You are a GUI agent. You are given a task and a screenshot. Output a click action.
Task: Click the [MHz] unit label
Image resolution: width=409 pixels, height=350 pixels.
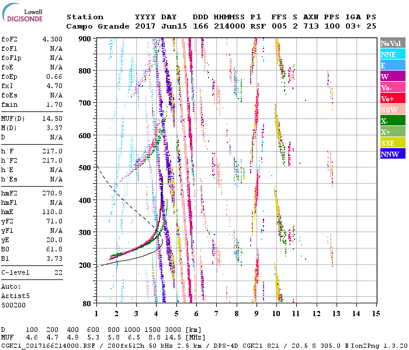(195, 338)
